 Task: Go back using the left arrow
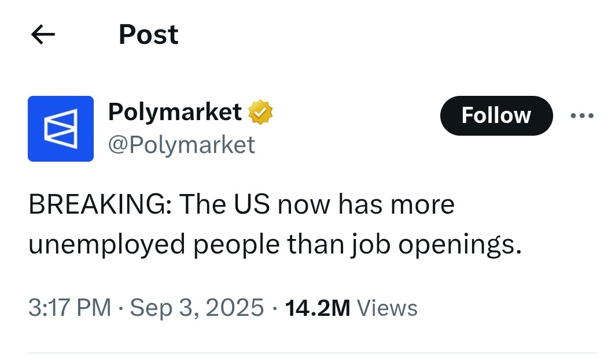43,35
